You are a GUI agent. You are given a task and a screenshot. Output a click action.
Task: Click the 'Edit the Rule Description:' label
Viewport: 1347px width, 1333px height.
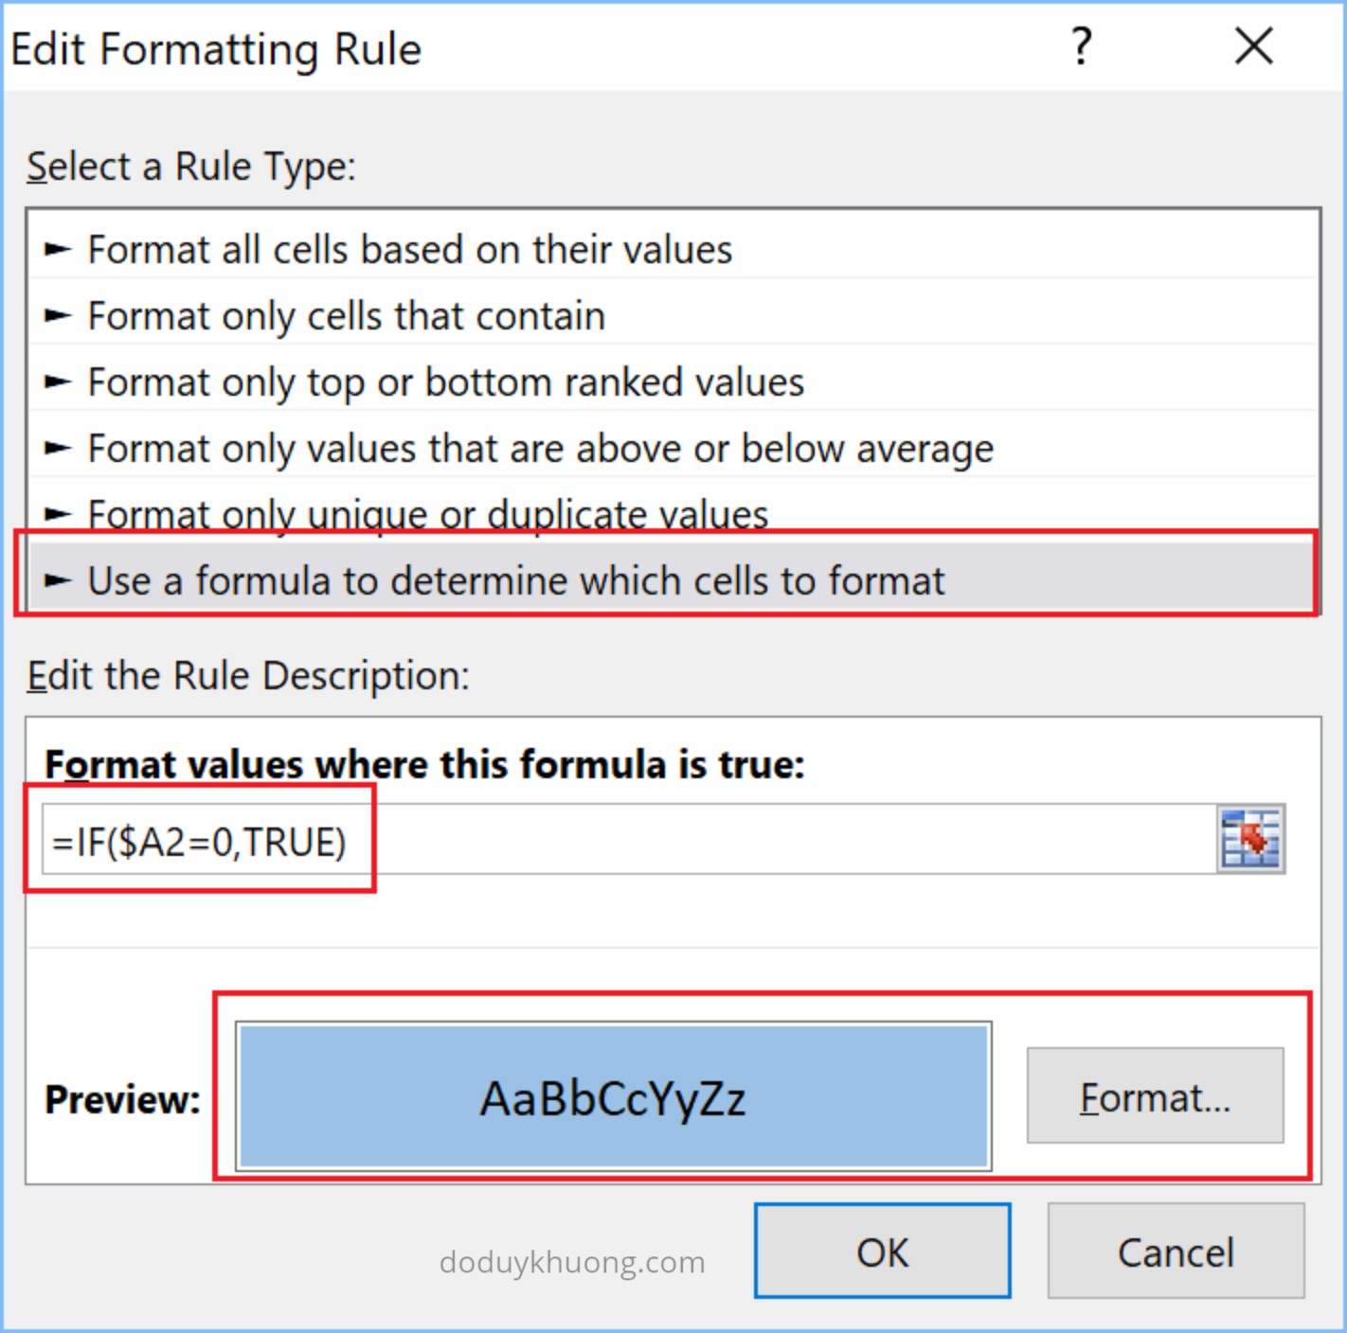coord(248,676)
